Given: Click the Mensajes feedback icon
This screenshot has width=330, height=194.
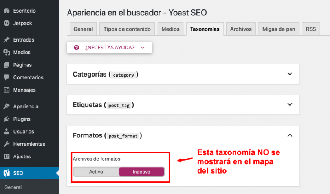Looking at the screenshot, I should tap(7, 90).
